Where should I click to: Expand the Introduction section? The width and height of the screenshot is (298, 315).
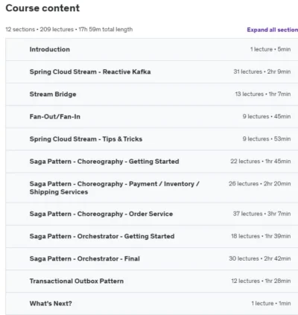coord(152,49)
